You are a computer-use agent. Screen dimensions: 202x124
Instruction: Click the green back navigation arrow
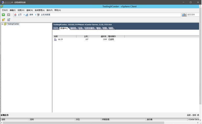click(x=3, y=15)
